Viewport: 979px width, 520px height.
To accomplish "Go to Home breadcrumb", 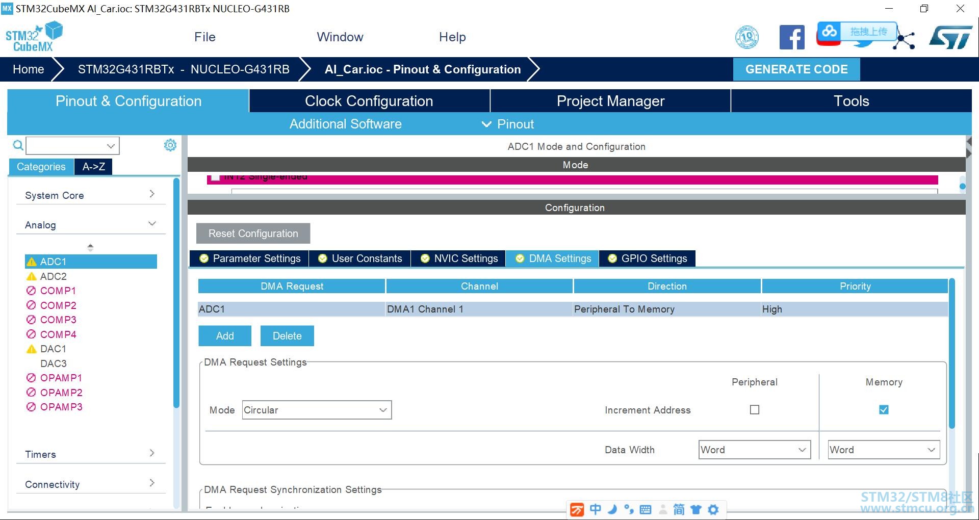I will [x=29, y=69].
